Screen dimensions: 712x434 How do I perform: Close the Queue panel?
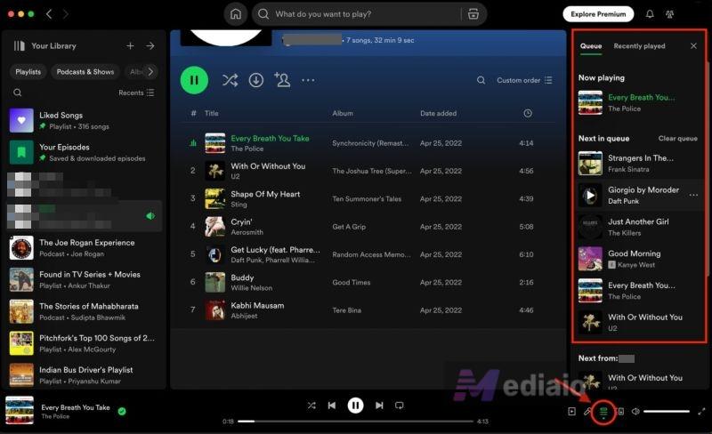click(x=693, y=46)
